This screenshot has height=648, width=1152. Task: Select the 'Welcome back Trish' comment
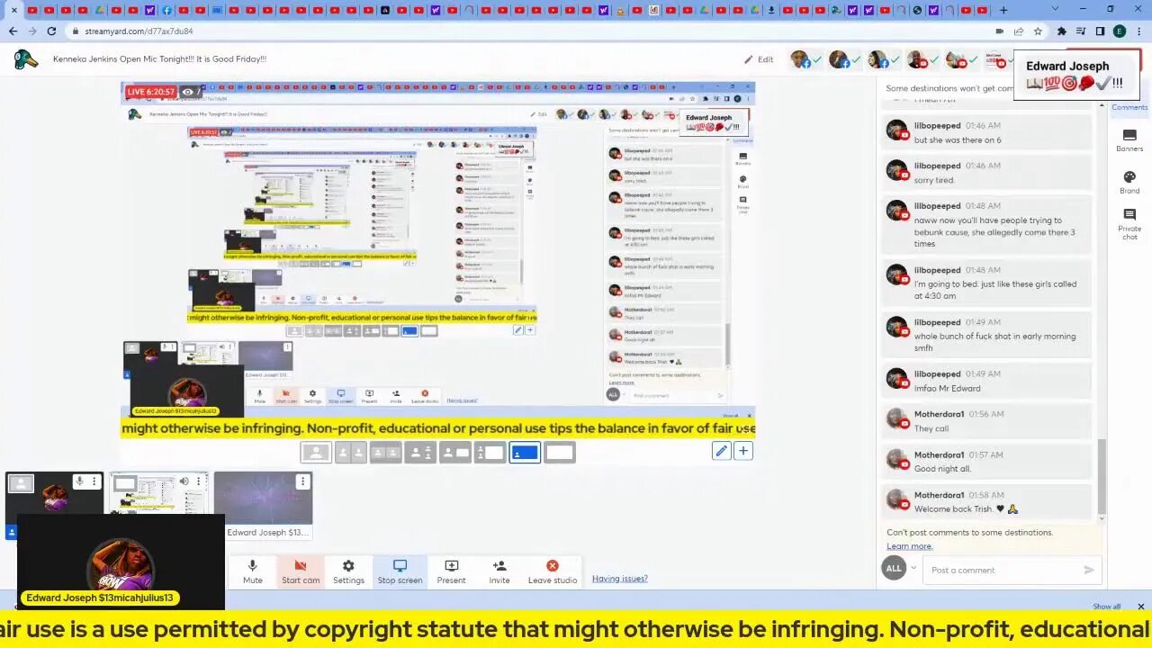pyautogui.click(x=988, y=501)
